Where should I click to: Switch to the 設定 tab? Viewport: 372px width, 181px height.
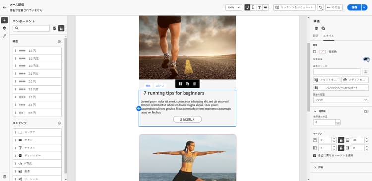tap(316, 36)
